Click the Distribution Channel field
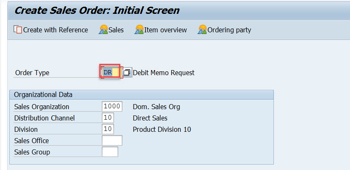Screen dimensions: 350x170 click(108, 118)
